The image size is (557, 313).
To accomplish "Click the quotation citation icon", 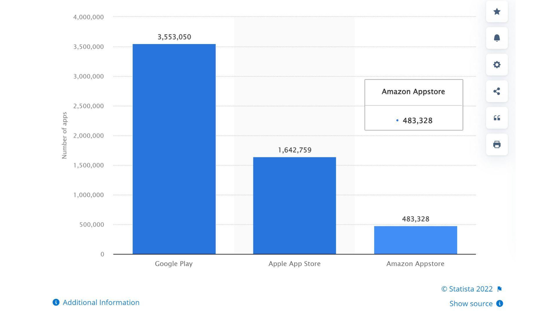I will click(x=497, y=118).
